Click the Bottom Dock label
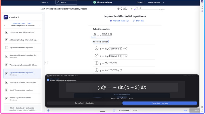The image size is (205, 114). point(187,76)
